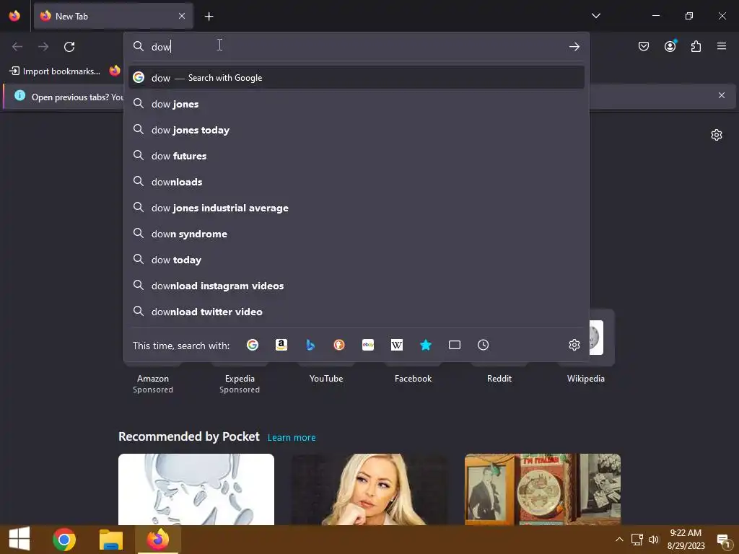Open a new tab with plus button
Viewport: 739px width, 554px height.
(x=209, y=17)
